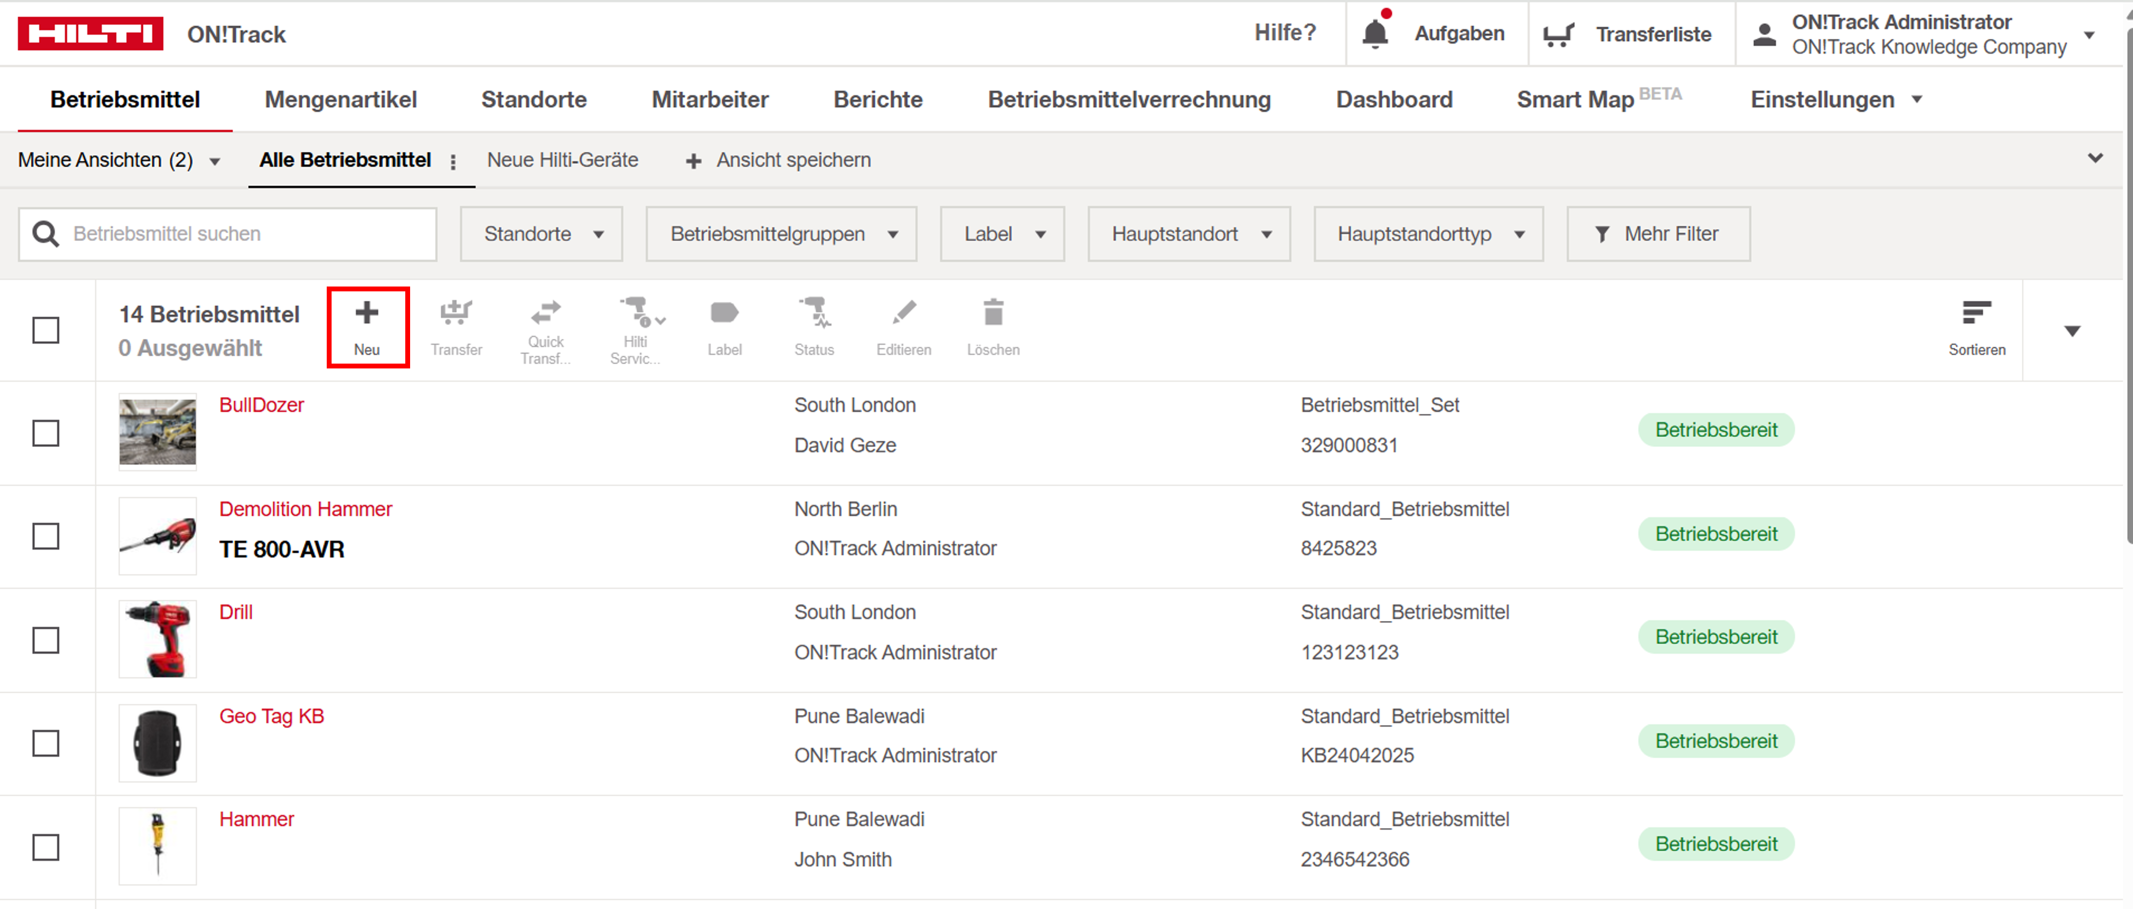Check the Drill row checkbox
2133x909 pixels.
click(46, 640)
